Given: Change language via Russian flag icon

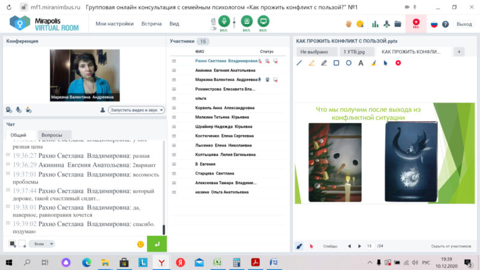Looking at the screenshot, I should [434, 24].
